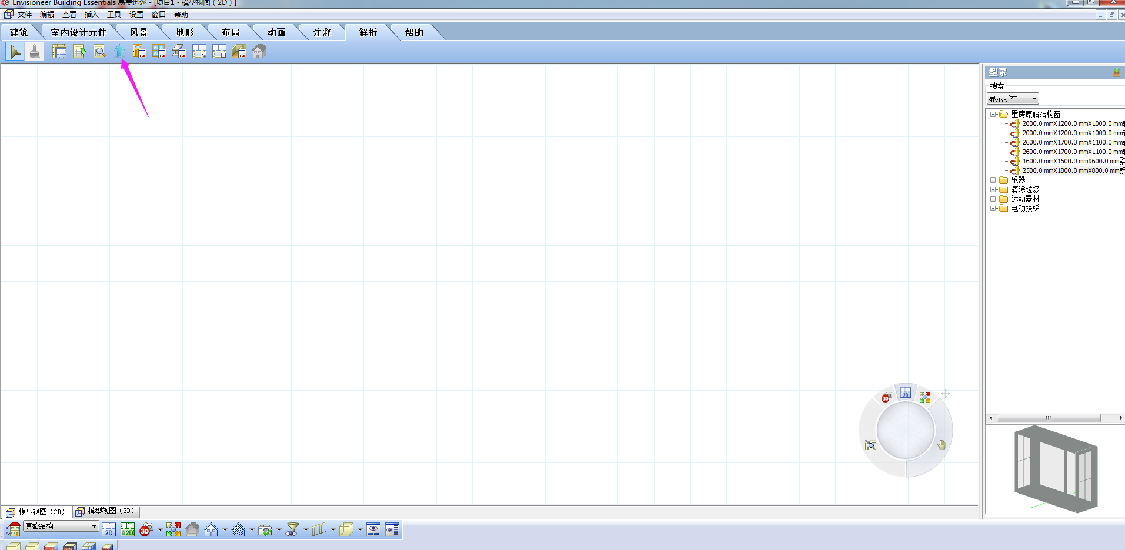
Task: Click the zoom-to-fit colored arrows icon in bottom toolbar
Action: click(x=173, y=530)
